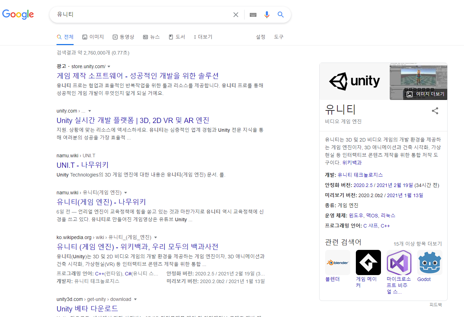Open the 유니티 테크놀로지스 developer link
This screenshot has width=464, height=317.
click(360, 175)
